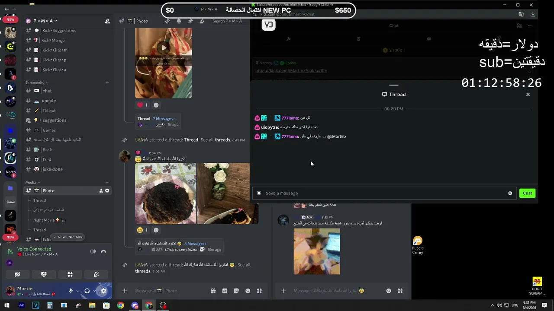The width and height of the screenshot is (554, 311).
Task: Open the kick.com subscribe link
Action: (291, 70)
